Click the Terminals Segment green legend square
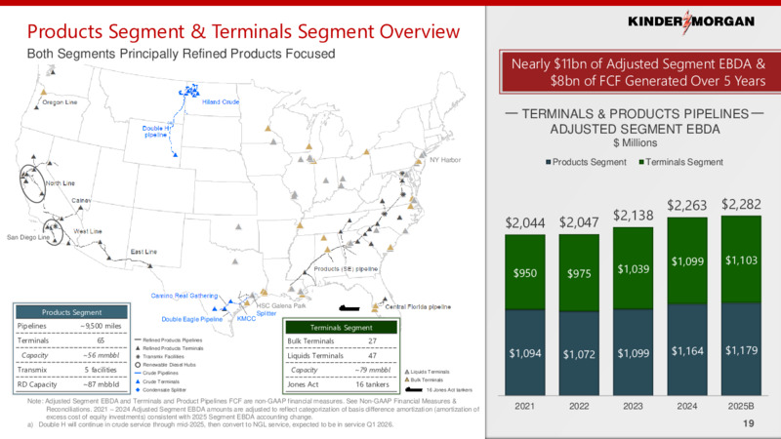This screenshot has height=439, width=781. click(641, 162)
